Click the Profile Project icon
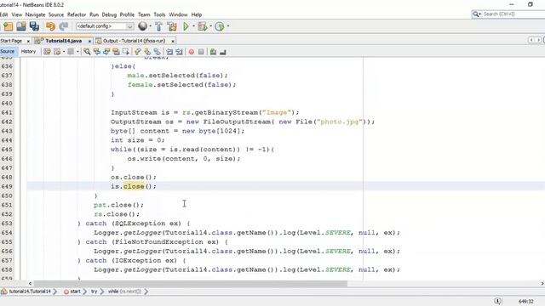The height and width of the screenshot is (306, 545). pyautogui.click(x=220, y=26)
